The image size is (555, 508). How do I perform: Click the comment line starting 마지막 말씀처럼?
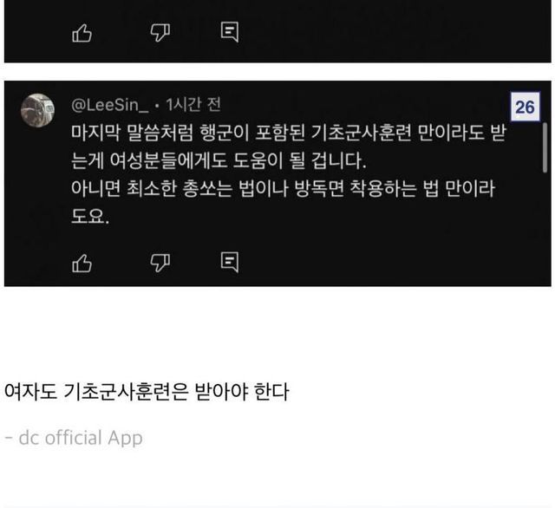[x=289, y=133]
